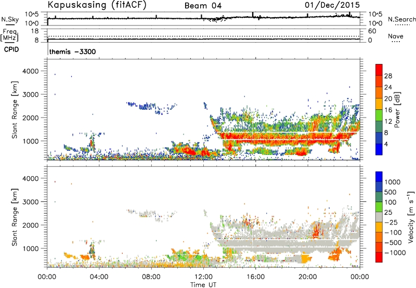
Task: Click the 20 label on power color bar
Action: click(388, 99)
